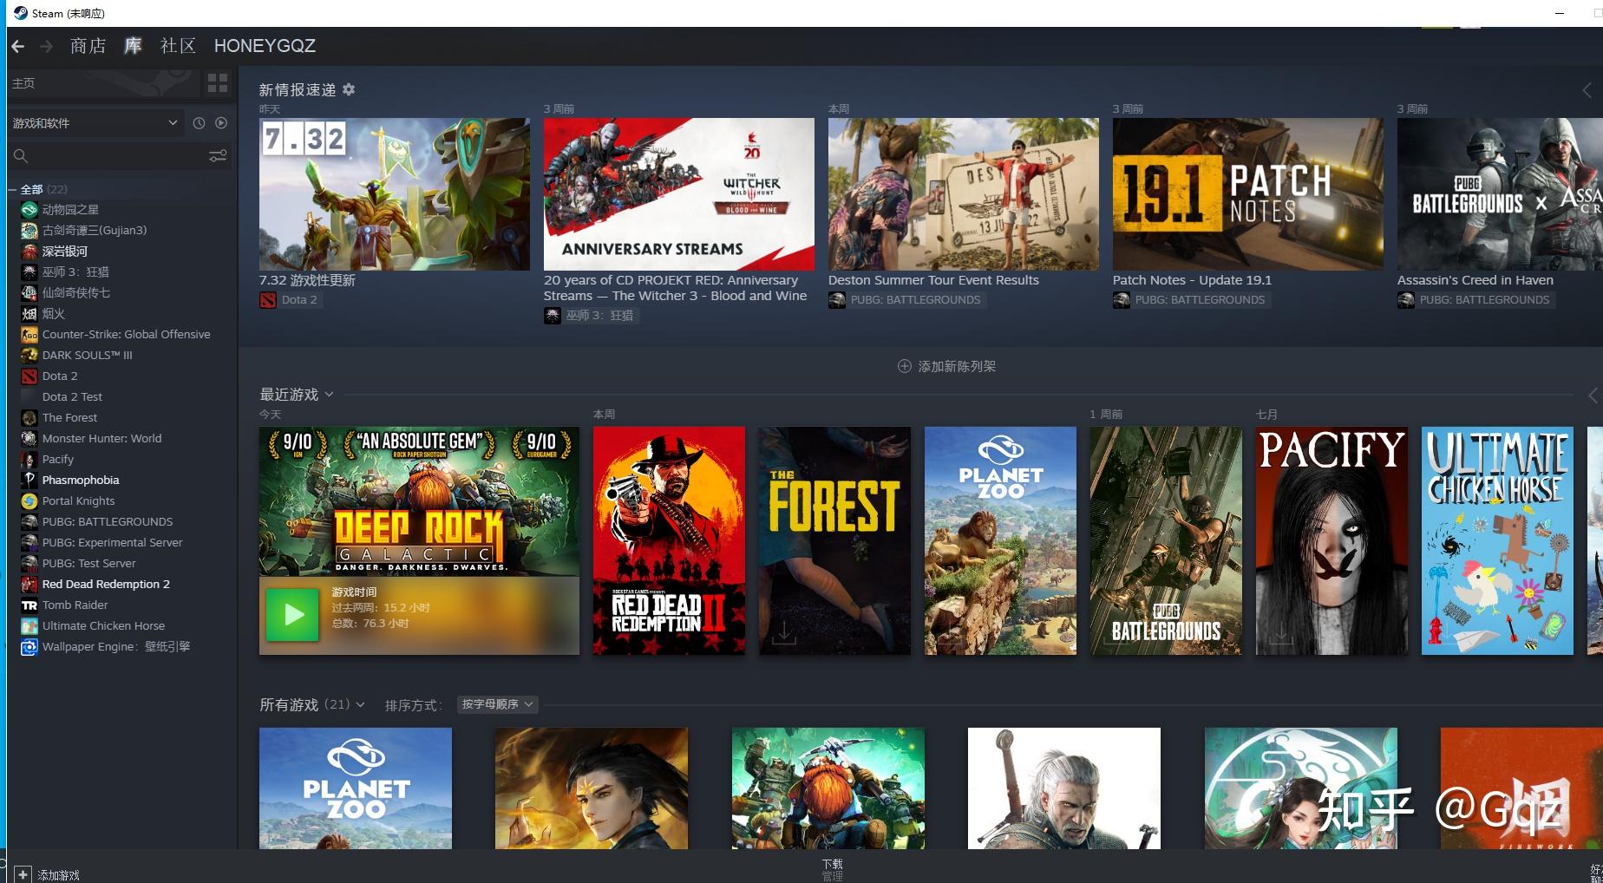Open the 7.32 游戏性更新 news card
This screenshot has height=883, width=1603.
[x=394, y=194]
